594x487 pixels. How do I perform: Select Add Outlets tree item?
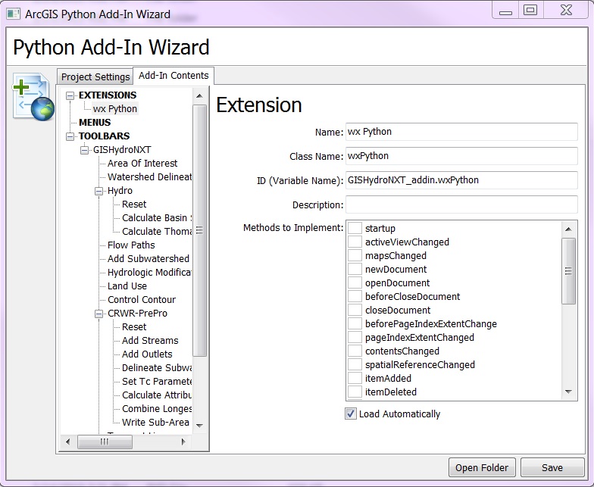pyautogui.click(x=147, y=354)
